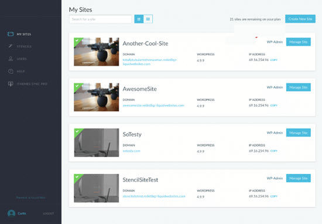Screen dimensions: 322x224
Task: Open WP-Admin for StencilSiteTest
Action: tap(275, 178)
